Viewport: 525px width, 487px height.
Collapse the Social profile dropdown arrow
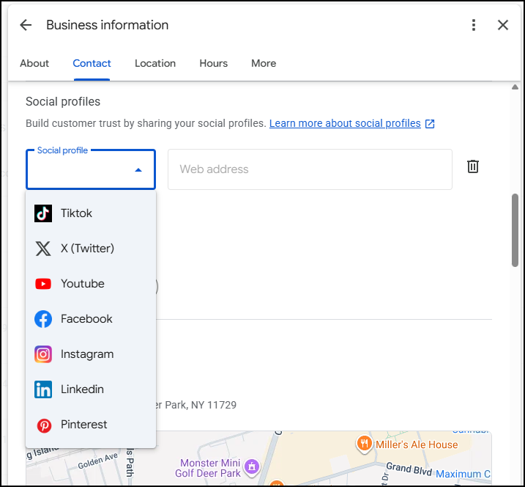click(138, 170)
